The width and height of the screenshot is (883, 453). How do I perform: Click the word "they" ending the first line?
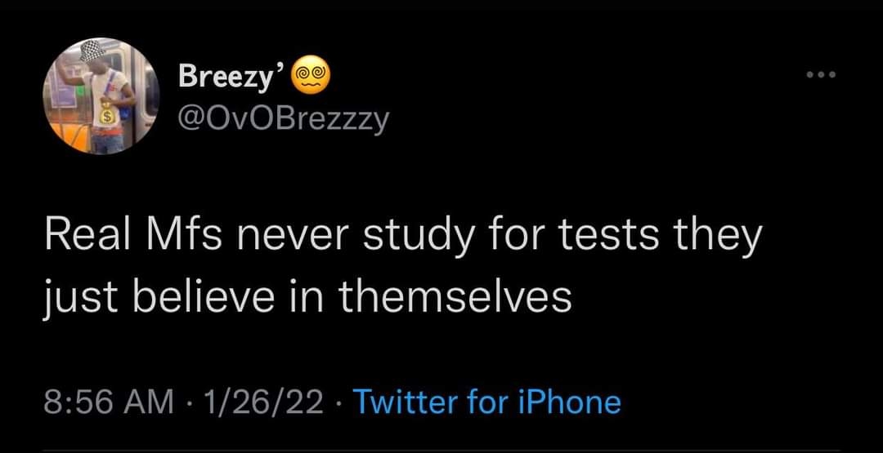pyautogui.click(x=717, y=237)
